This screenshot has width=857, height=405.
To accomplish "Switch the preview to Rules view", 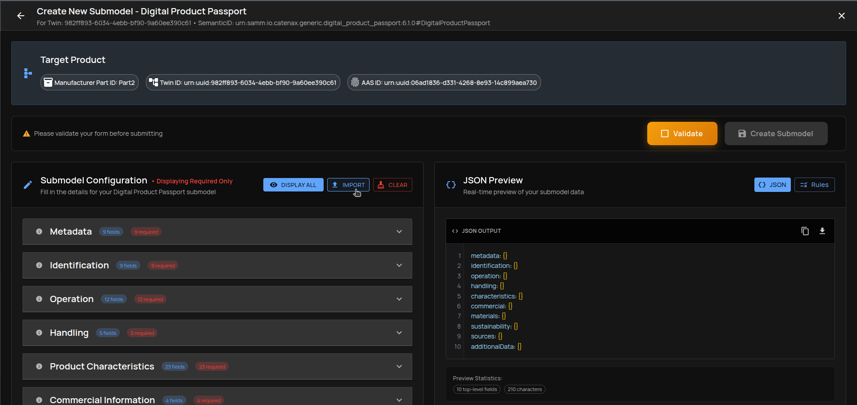I will coord(814,185).
